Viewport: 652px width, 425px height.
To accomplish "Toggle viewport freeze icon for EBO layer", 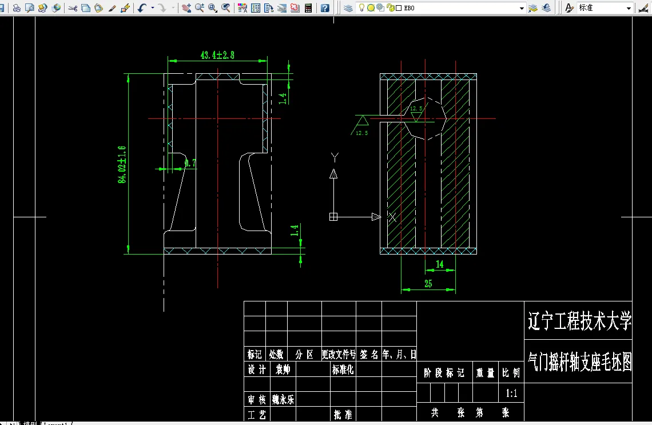I will coord(380,8).
